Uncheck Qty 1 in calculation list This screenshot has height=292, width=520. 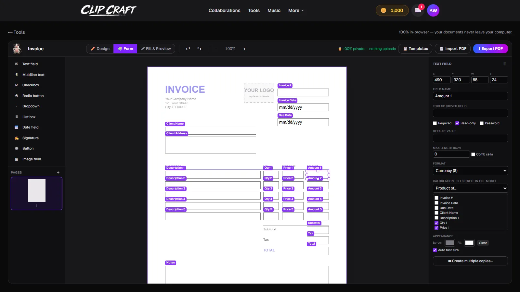436,223
